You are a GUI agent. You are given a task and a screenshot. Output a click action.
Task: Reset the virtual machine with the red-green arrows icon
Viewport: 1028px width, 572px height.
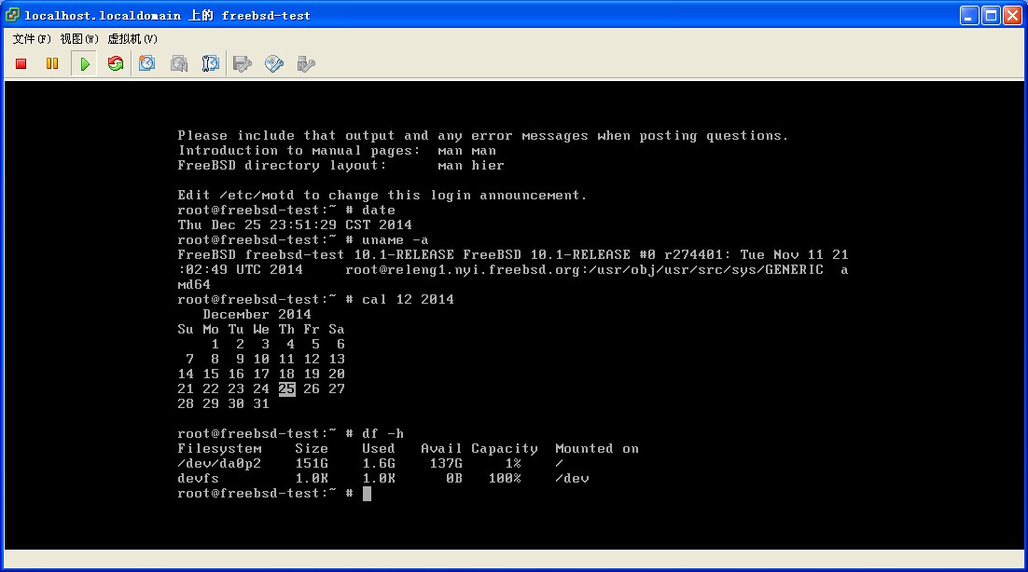coord(116,63)
